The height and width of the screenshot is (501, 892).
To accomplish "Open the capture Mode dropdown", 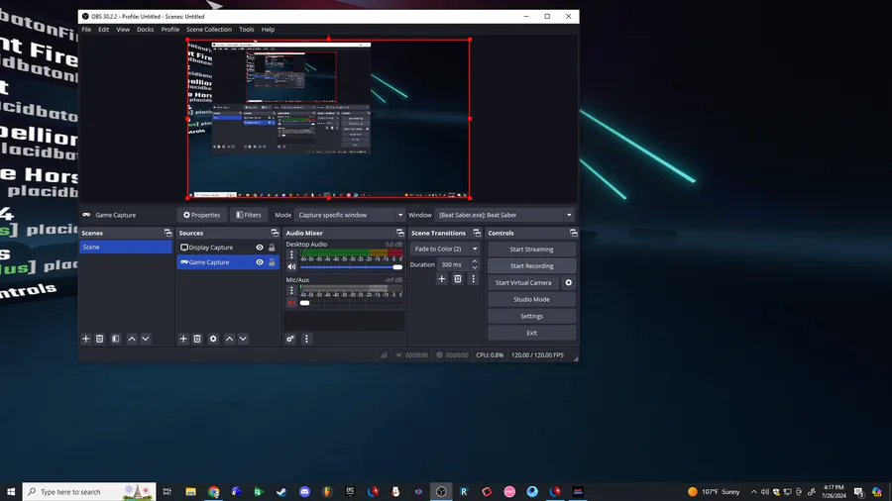I will point(349,215).
